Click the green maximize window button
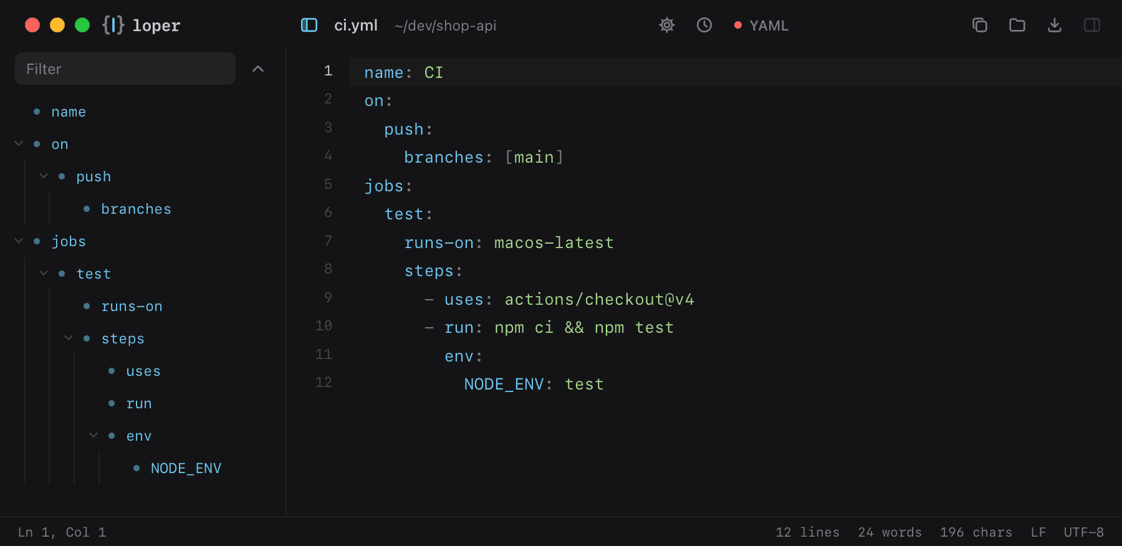1122x546 pixels. click(82, 25)
